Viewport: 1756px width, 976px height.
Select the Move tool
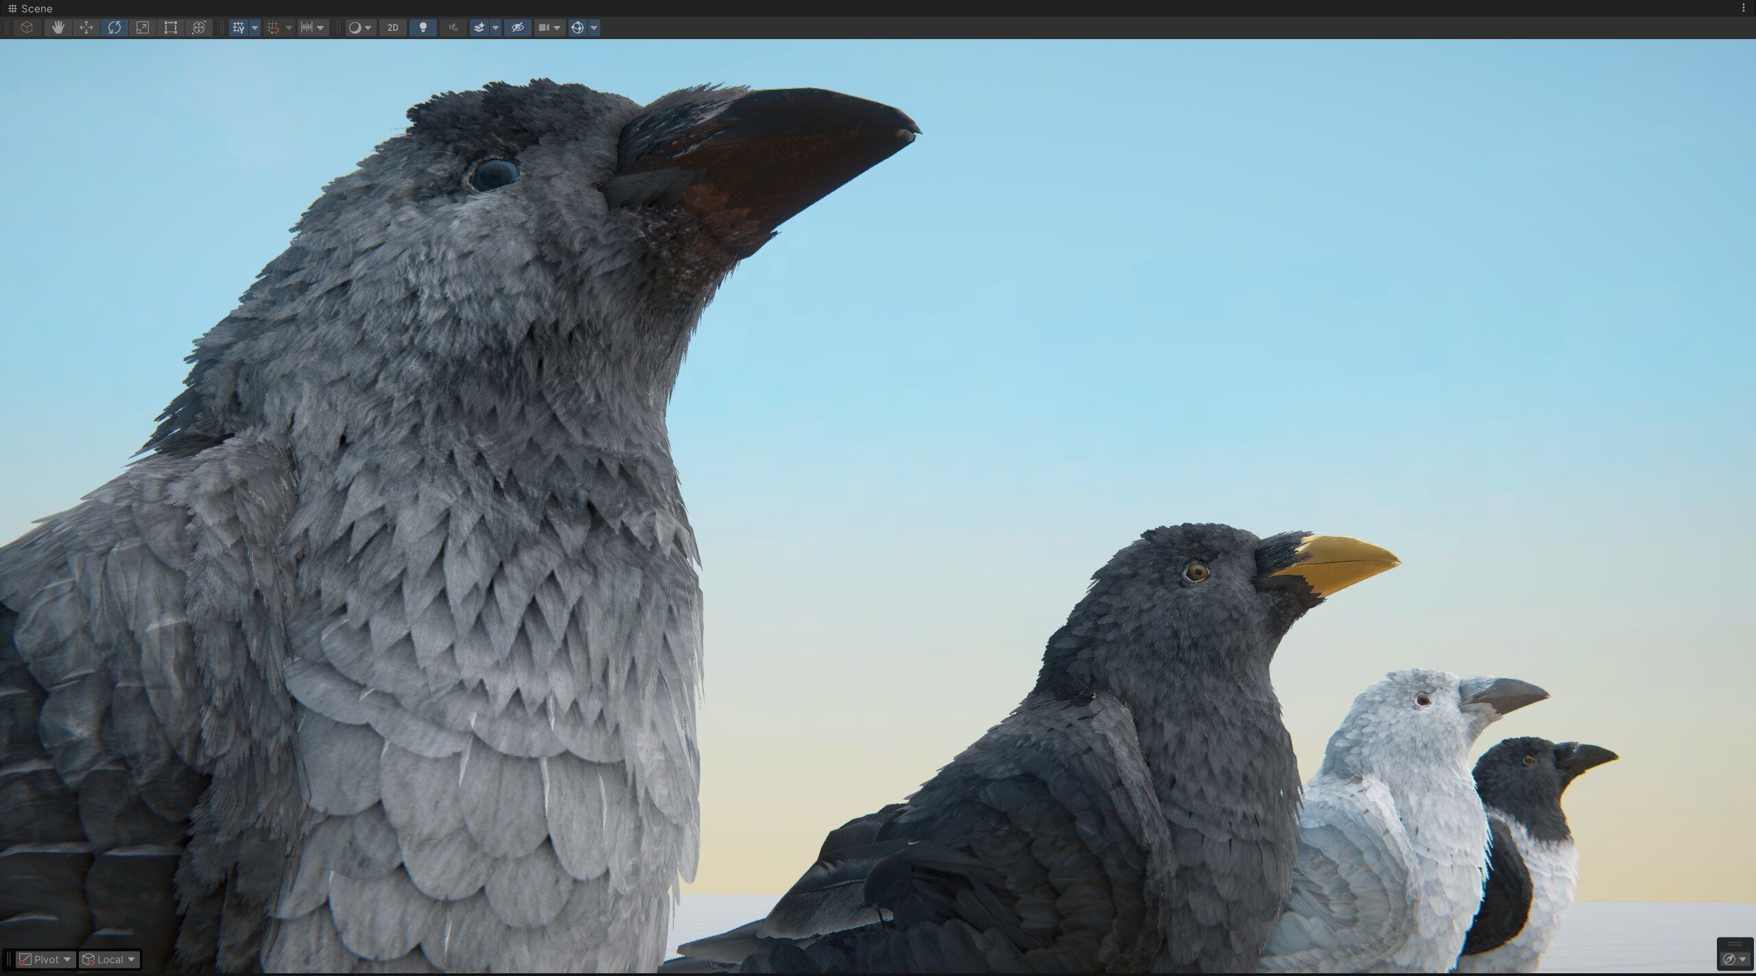pyautogui.click(x=86, y=27)
